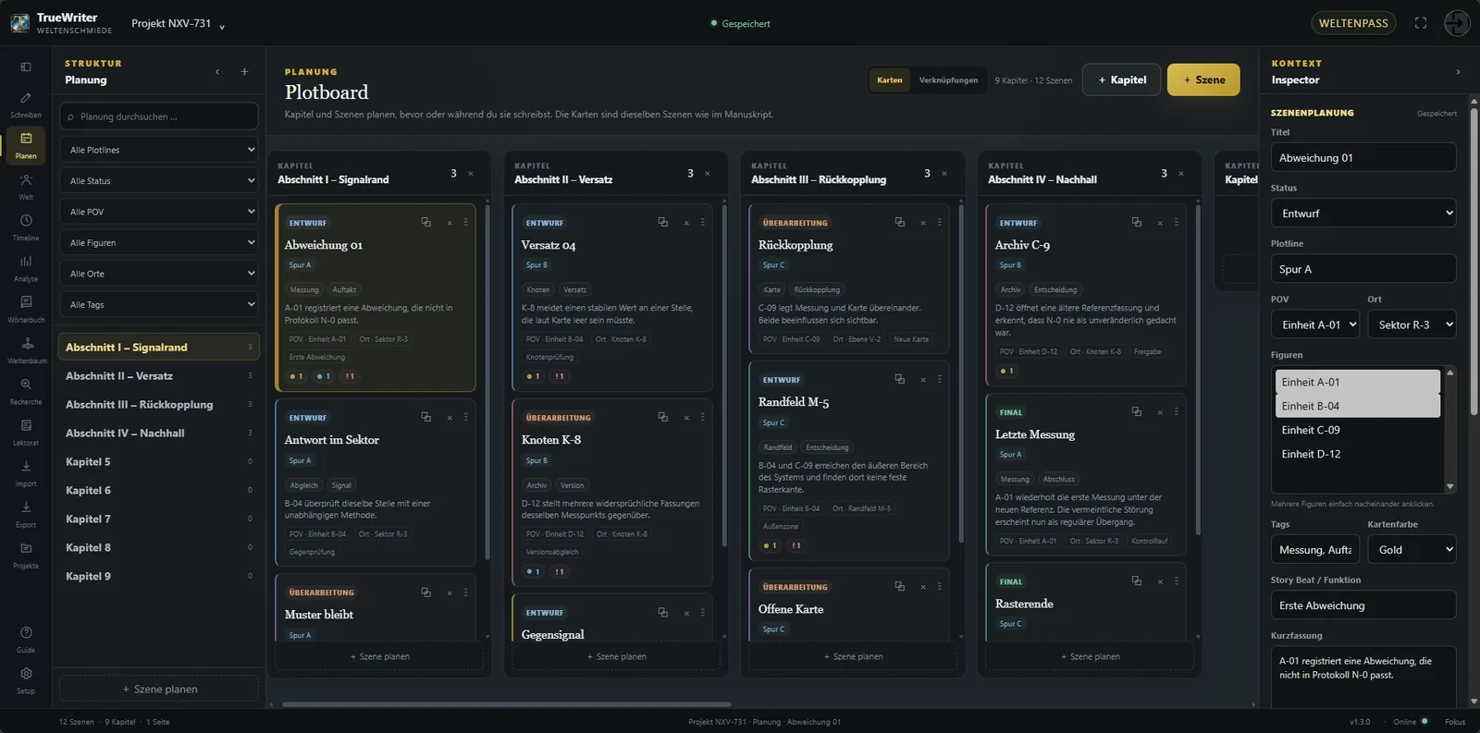Open the Alle Status filter dropdown

159,180
